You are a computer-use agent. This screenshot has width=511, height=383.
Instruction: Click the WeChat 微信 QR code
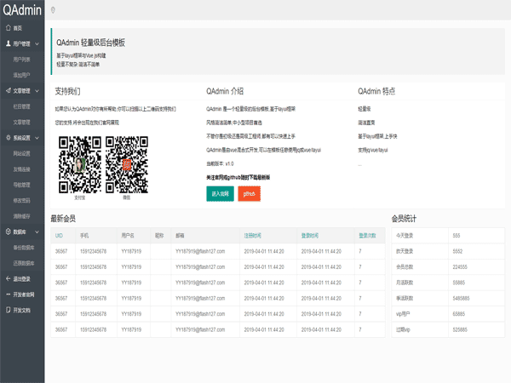[x=126, y=163]
